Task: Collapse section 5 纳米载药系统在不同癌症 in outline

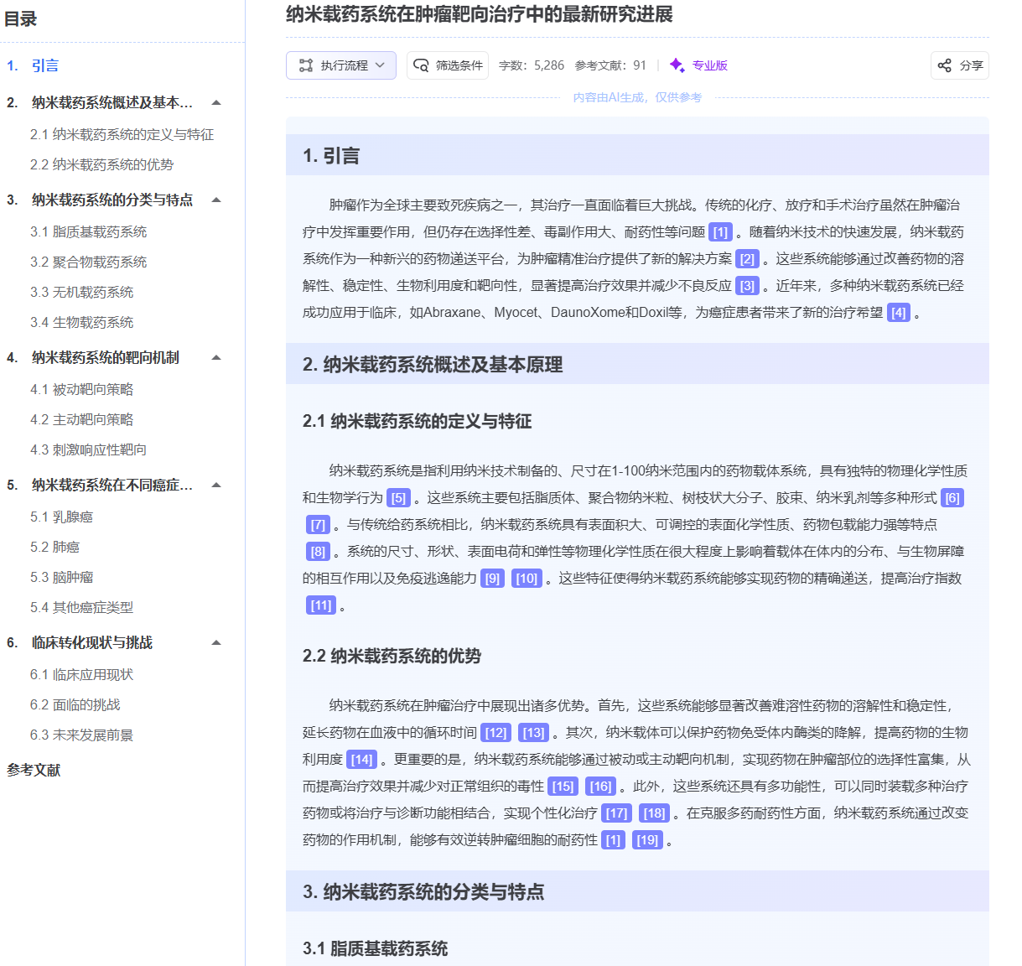Action: coord(216,485)
